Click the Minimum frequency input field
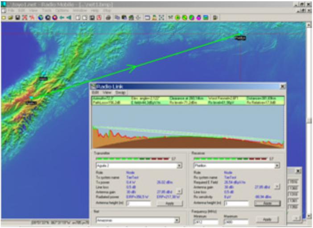This screenshot has width=313, height=228. point(205,221)
